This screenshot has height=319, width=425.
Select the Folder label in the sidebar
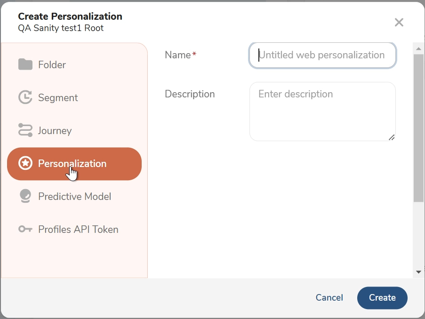point(52,65)
